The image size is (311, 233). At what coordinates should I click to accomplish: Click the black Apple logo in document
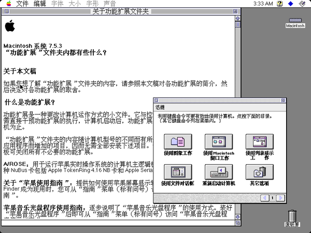tap(10, 25)
